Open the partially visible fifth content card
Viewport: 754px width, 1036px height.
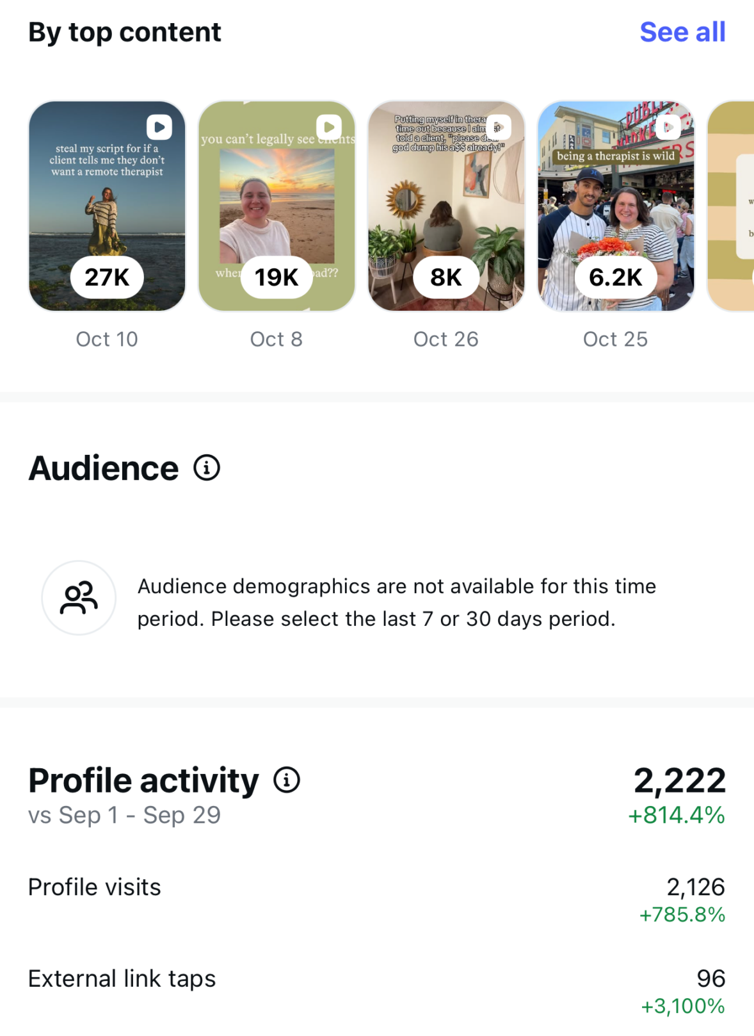(732, 205)
